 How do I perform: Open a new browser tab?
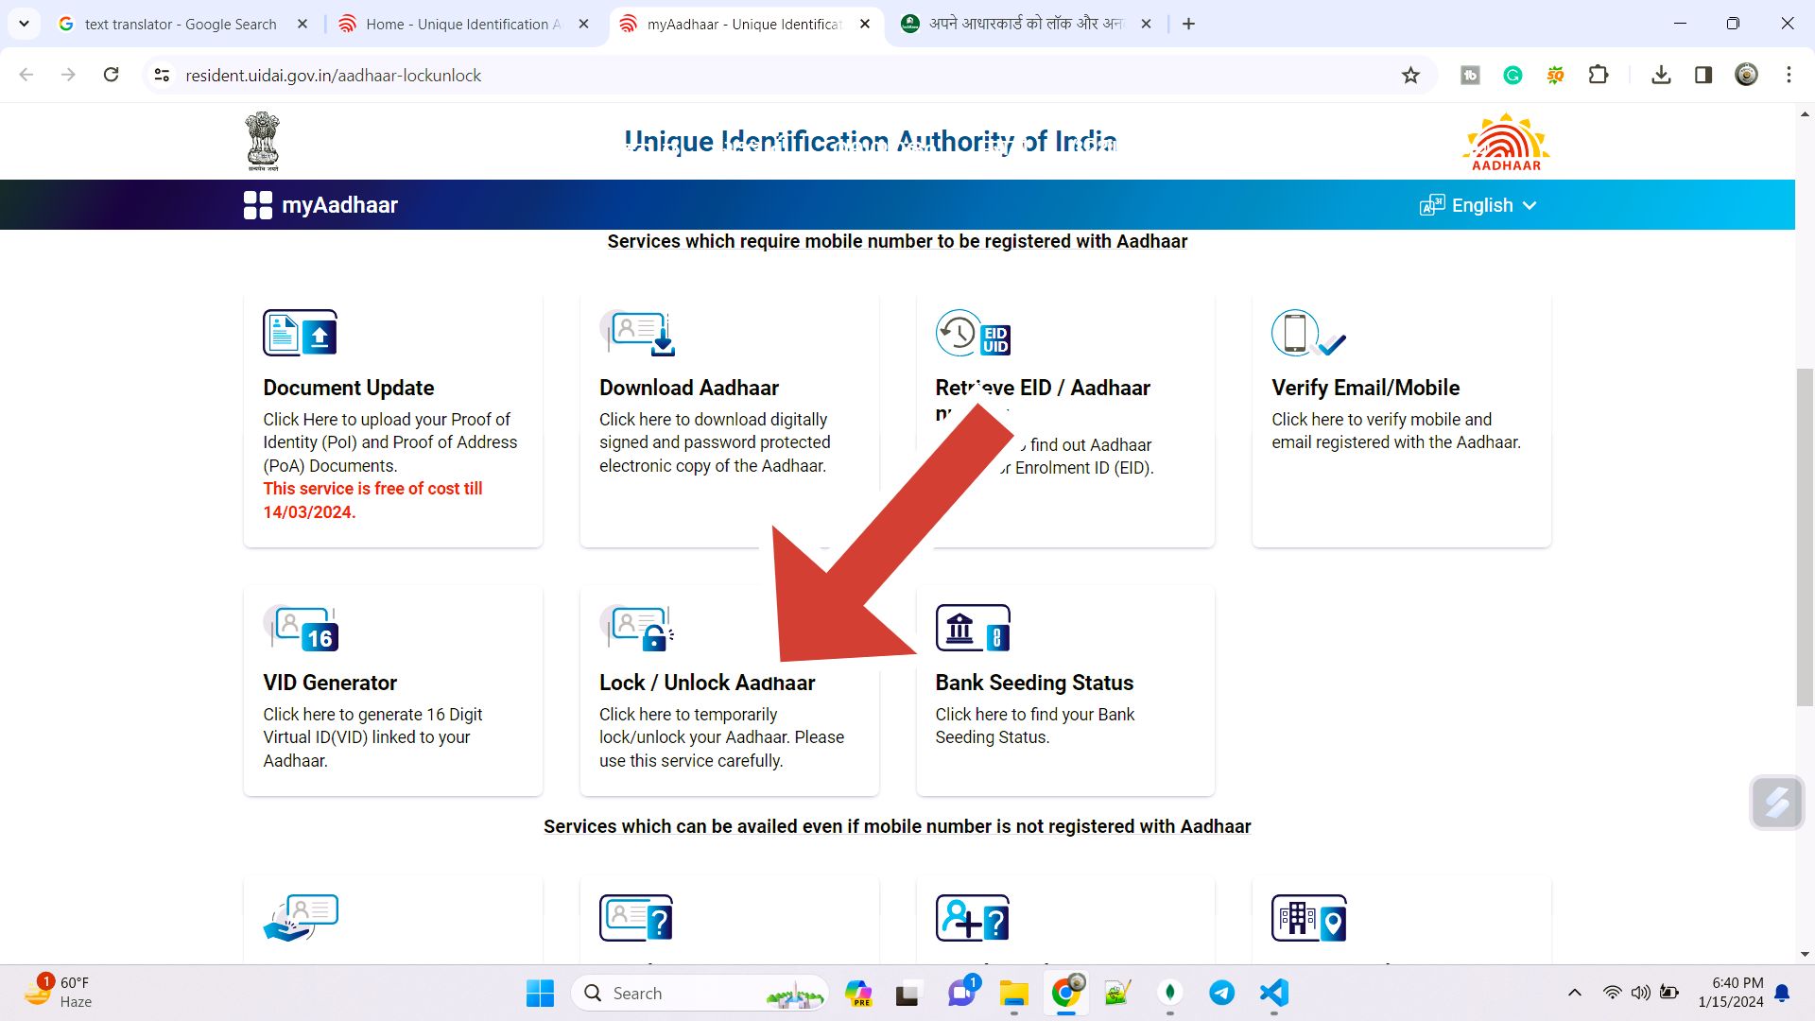pyautogui.click(x=1188, y=24)
